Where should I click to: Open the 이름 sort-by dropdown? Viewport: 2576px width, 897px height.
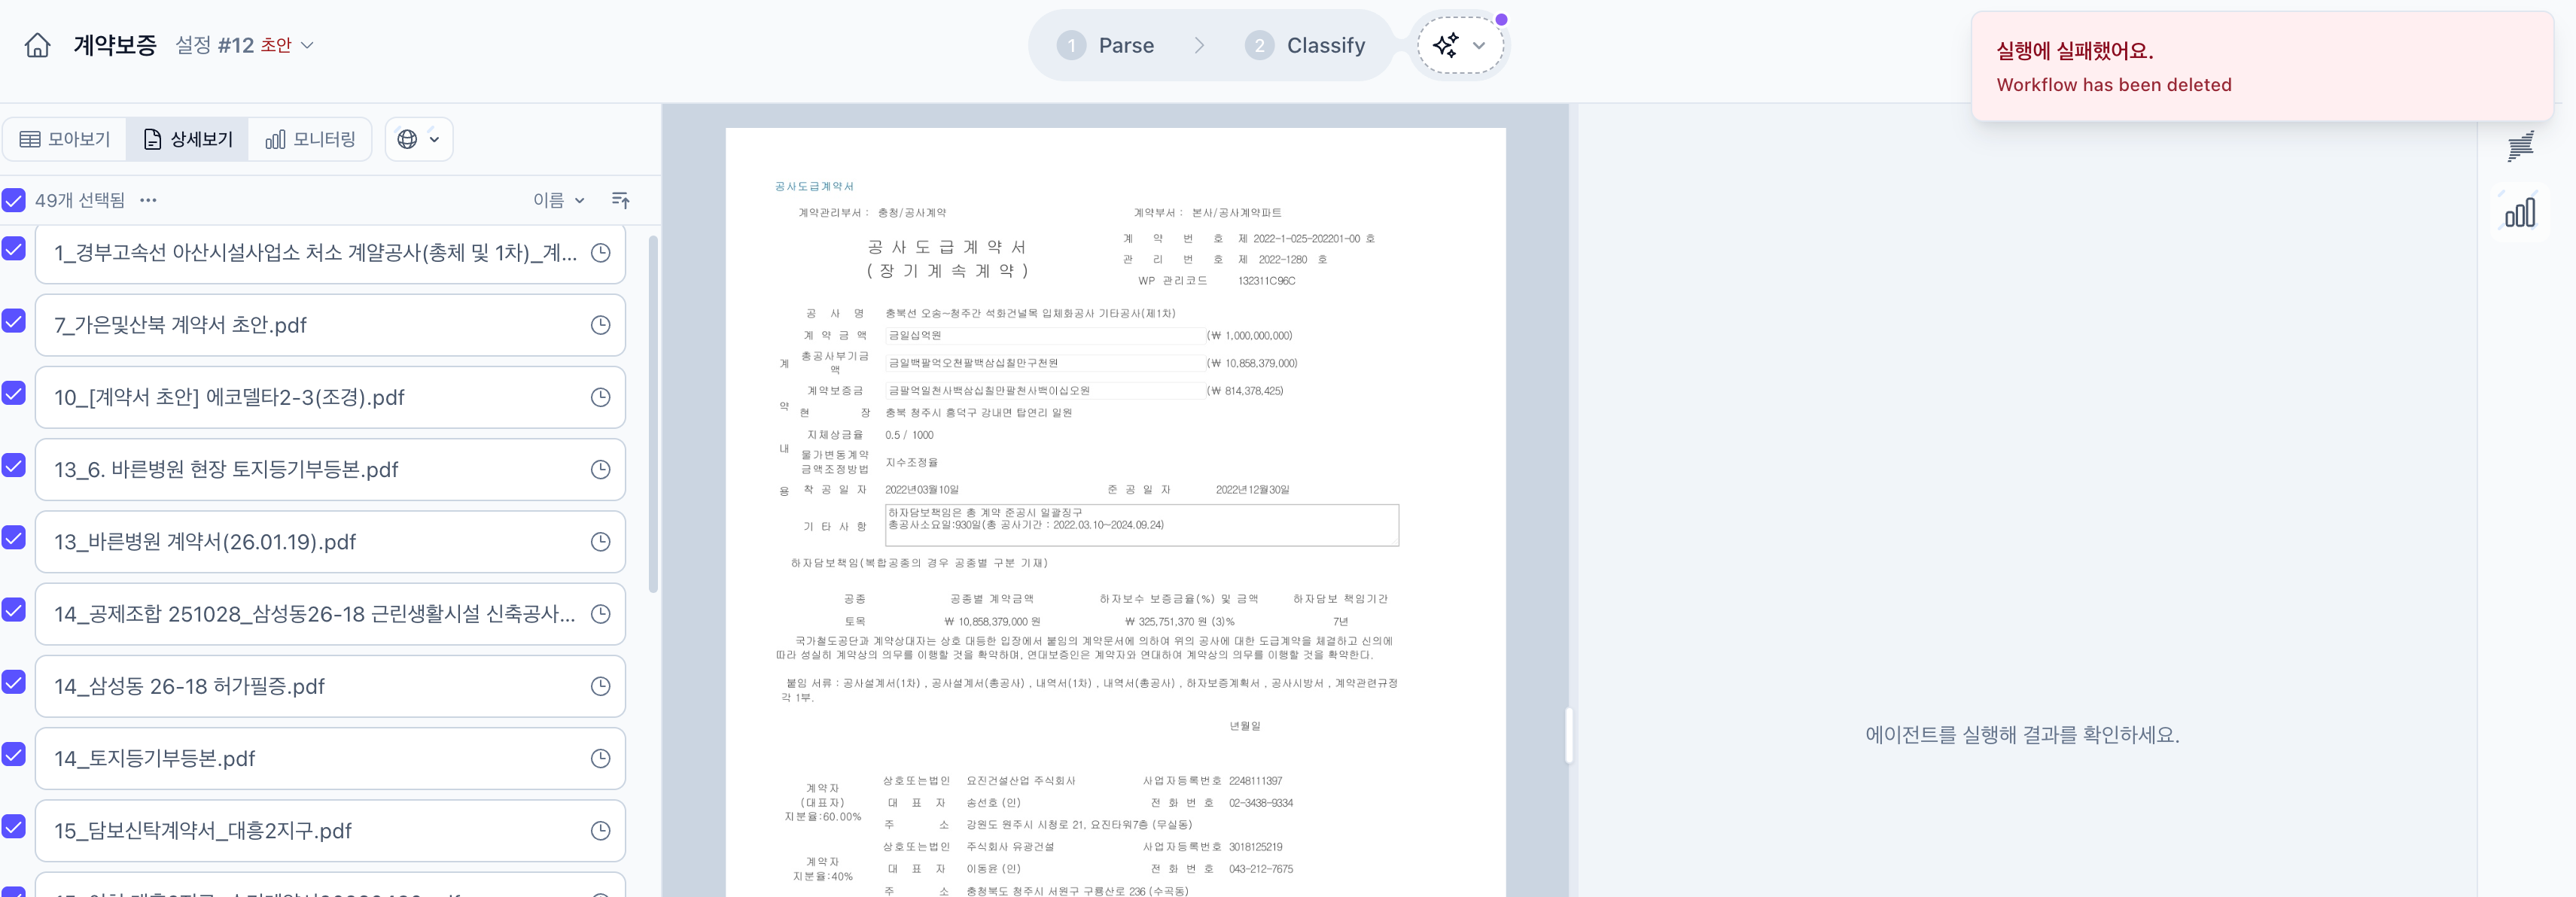click(559, 200)
